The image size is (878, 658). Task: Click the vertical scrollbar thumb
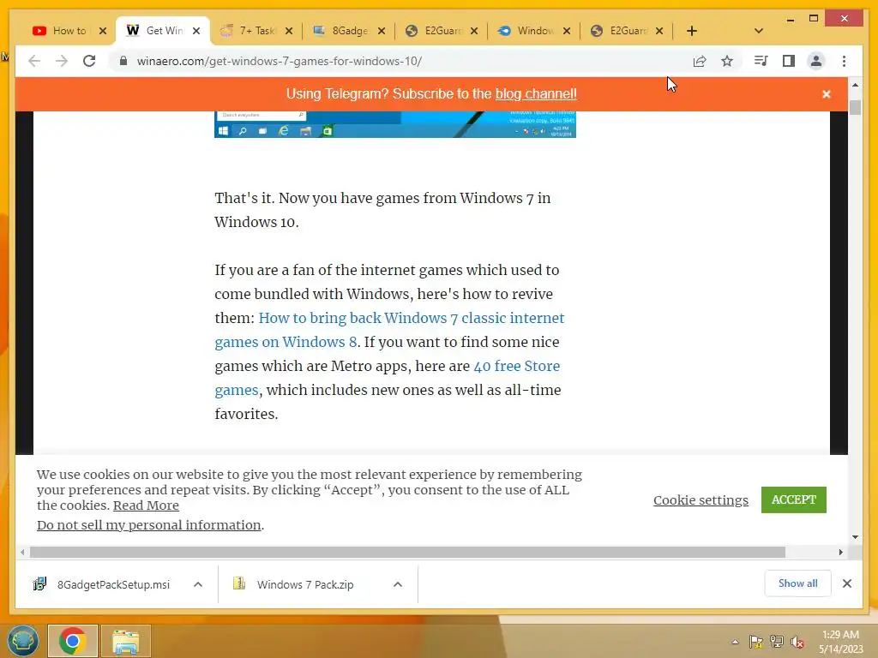(855, 107)
